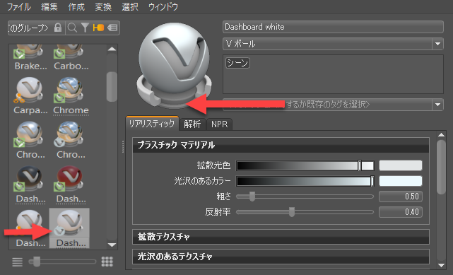Screen dimensions: 453x275
Task: Click the lock icon in material toolbar
Action: [58, 28]
